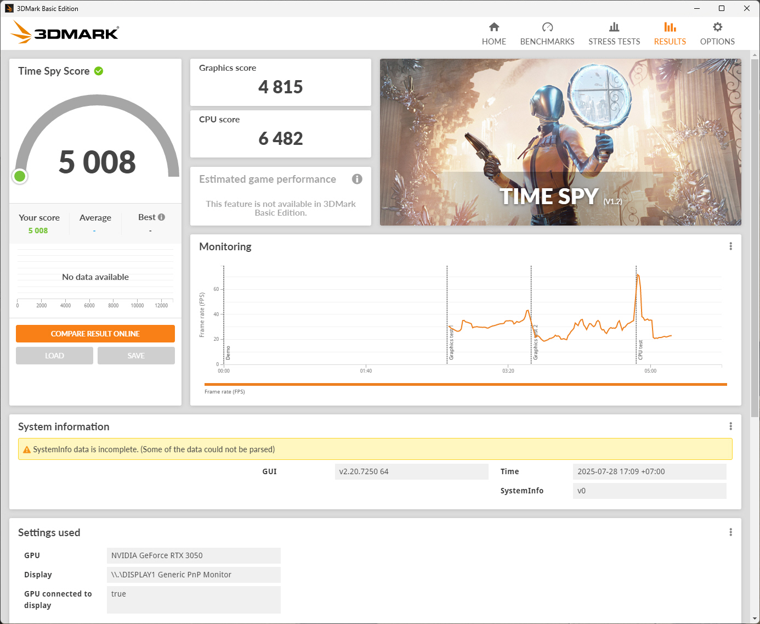The image size is (760, 624).
Task: Click the LOAD button
Action: 54,356
